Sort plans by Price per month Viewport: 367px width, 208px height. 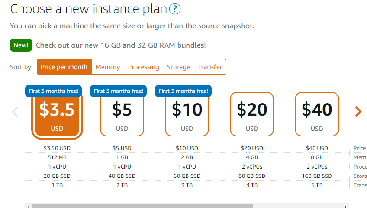64,67
